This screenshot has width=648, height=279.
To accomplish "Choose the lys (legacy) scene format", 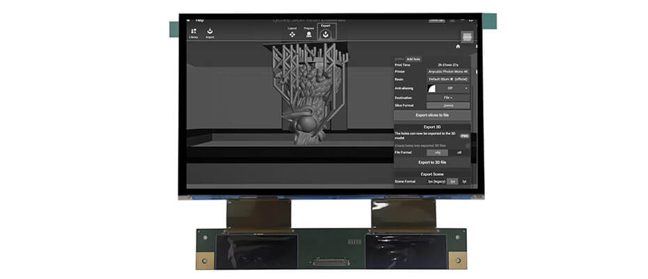I will click(438, 182).
